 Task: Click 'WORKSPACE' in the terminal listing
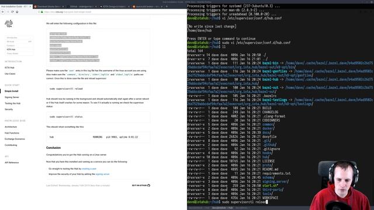270,198
